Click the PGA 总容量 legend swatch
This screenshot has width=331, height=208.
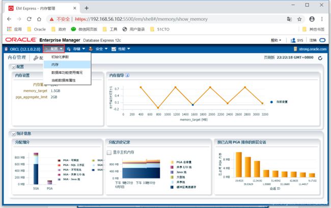(x=172, y=162)
